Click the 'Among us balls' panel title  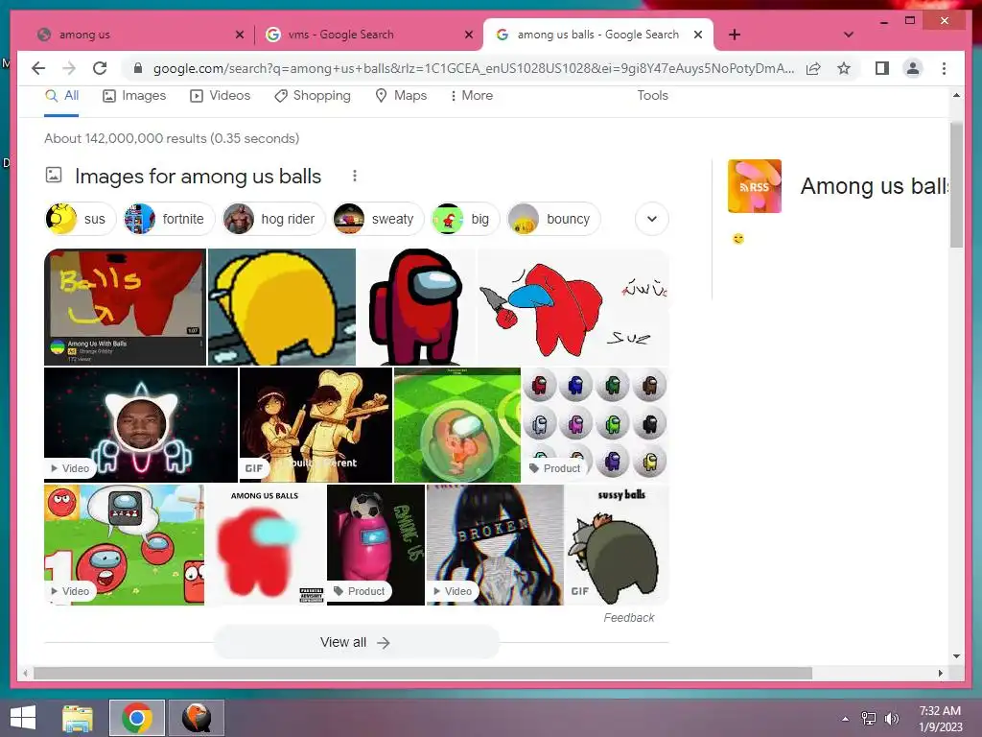875,186
